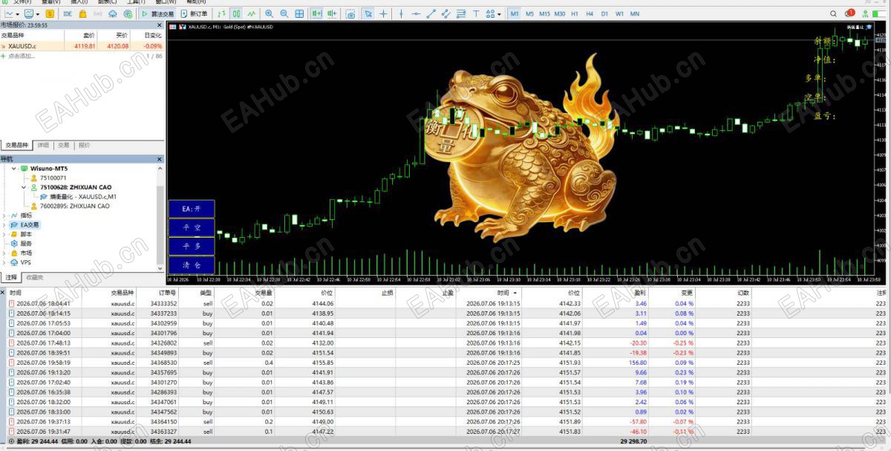Toggle chart auto scroll icon

point(316,13)
